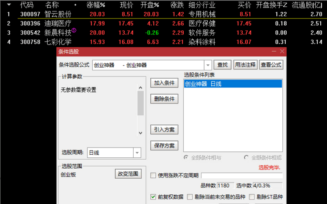Click the 专用机械 industry cell
The width and height of the screenshot is (327, 204).
coord(202,14)
